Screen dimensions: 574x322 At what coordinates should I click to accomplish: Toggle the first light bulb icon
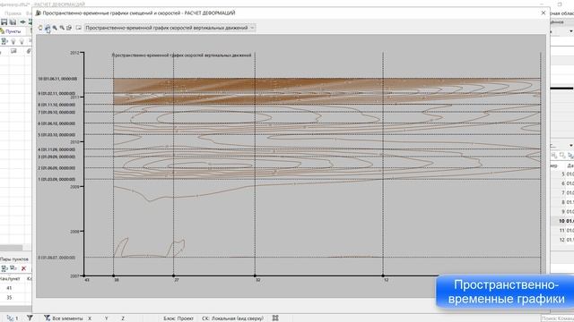[13, 41]
